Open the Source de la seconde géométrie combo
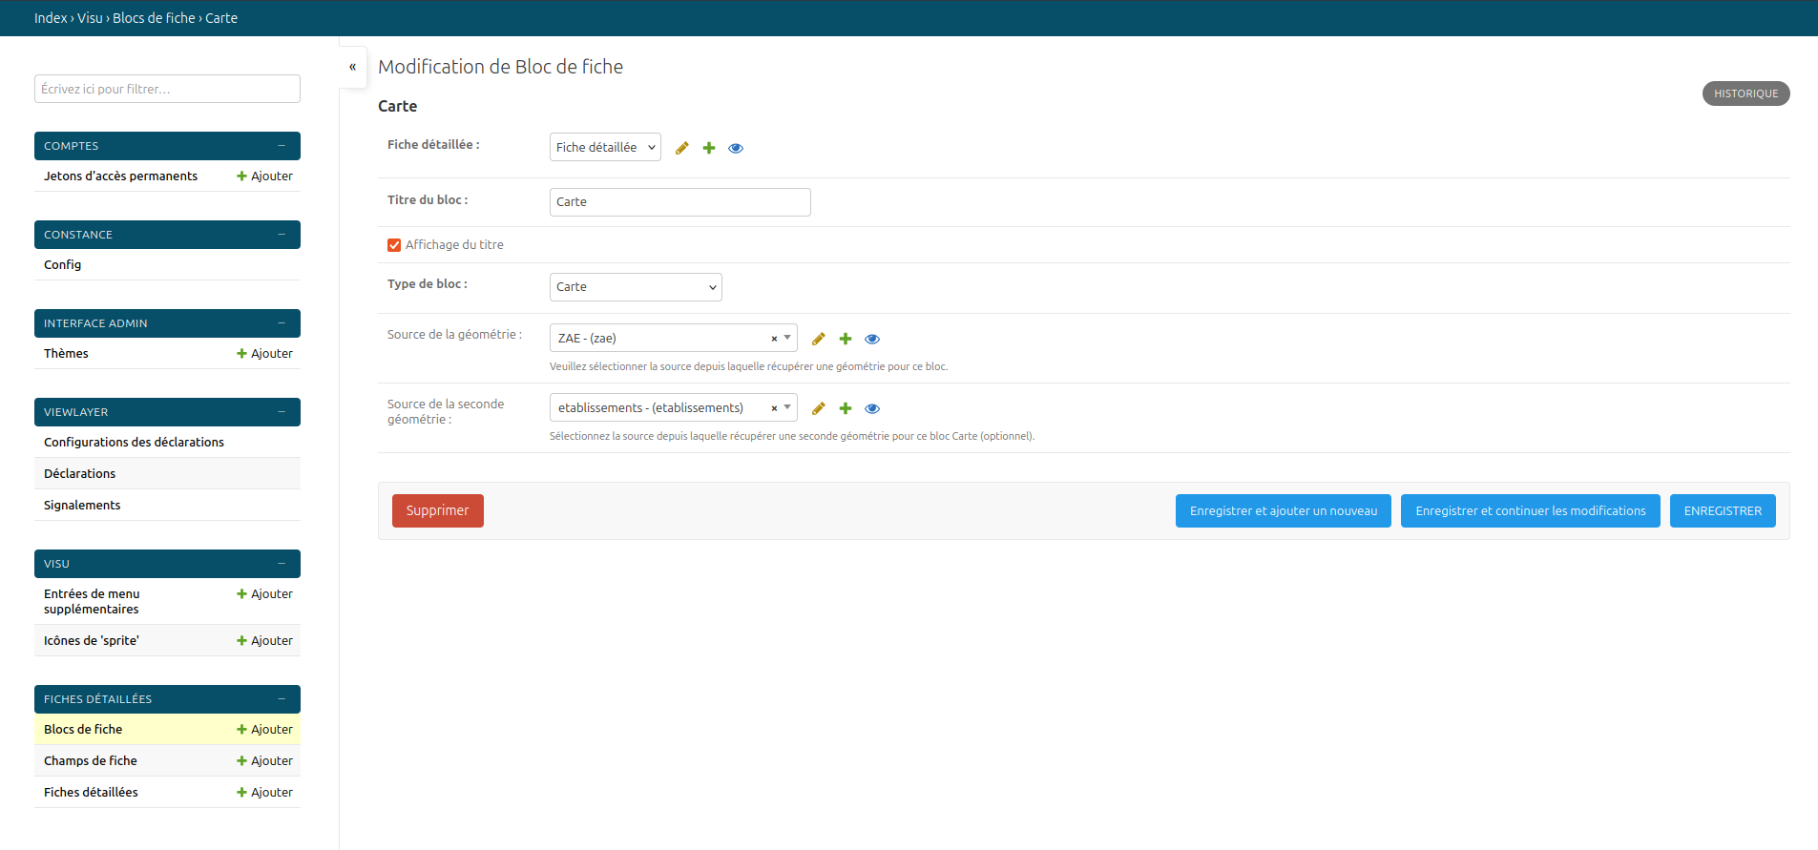1818x850 pixels. (673, 407)
